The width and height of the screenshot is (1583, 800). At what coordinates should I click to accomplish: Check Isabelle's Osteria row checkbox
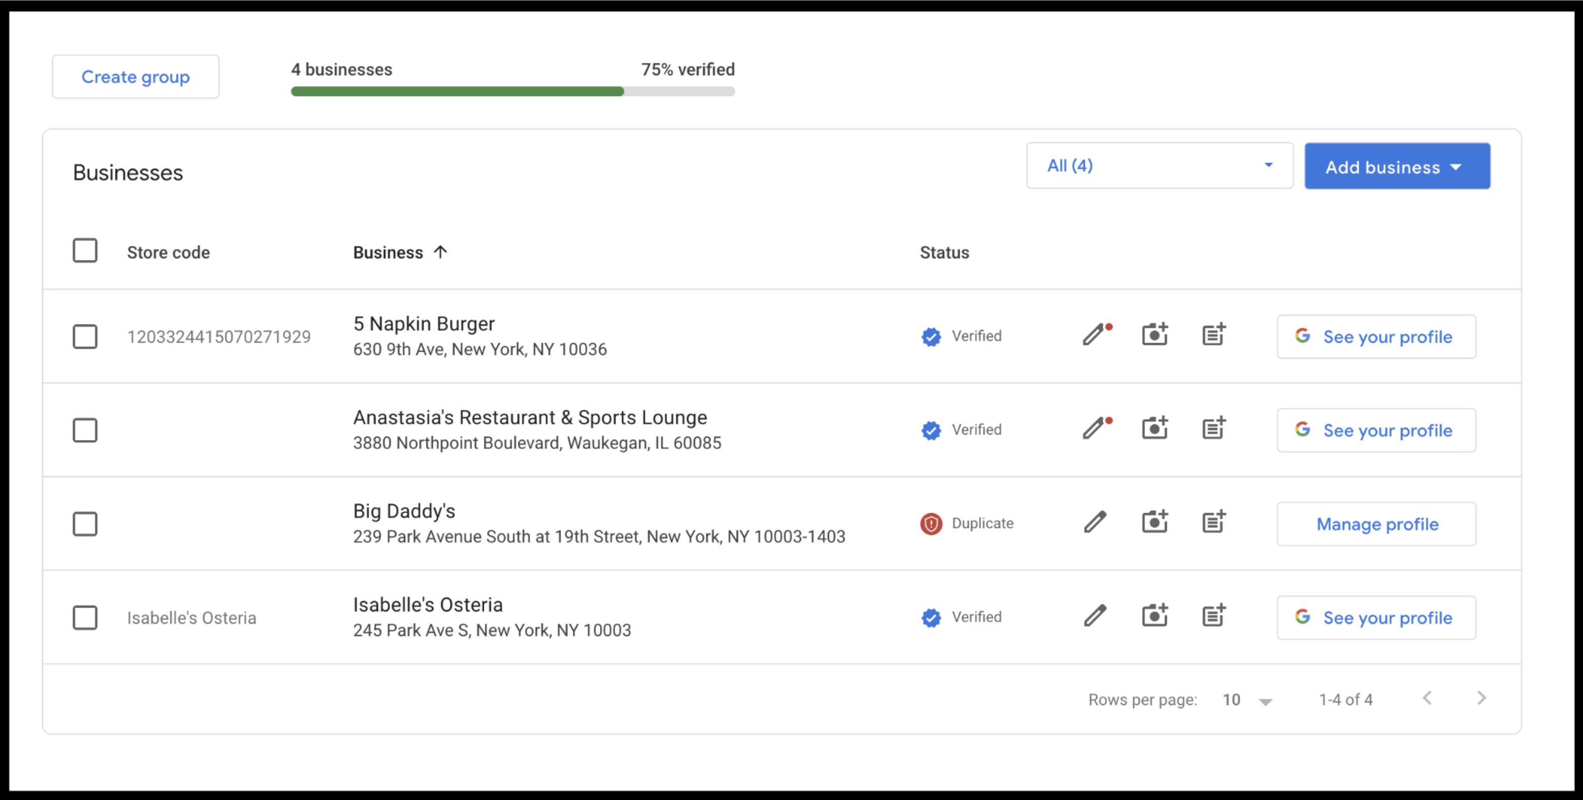(x=85, y=617)
